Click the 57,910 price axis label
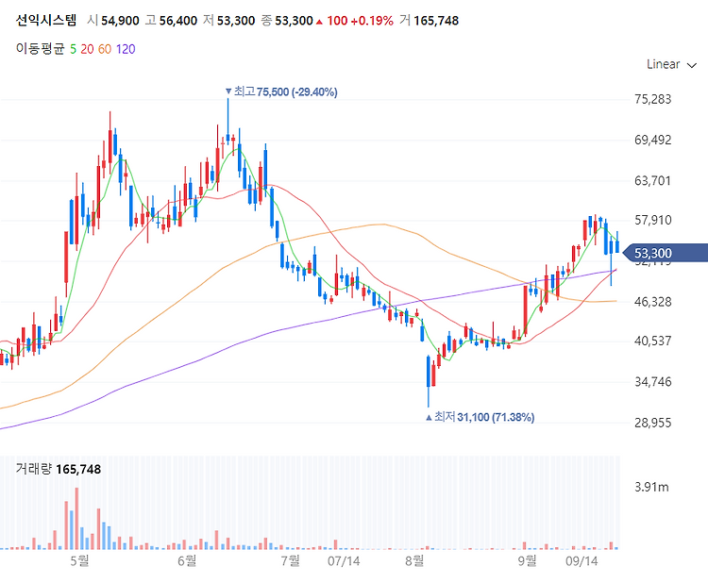 coord(652,220)
